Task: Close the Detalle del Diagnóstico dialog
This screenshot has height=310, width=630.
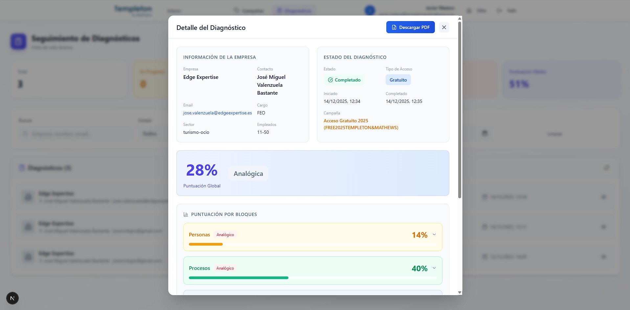Action: [444, 27]
